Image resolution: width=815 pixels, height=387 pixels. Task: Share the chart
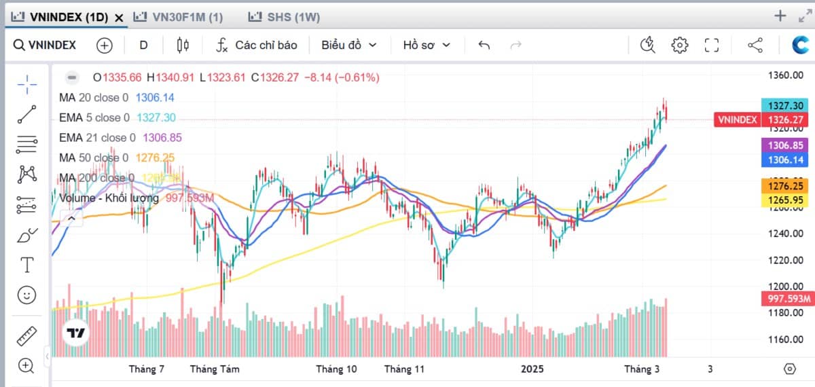755,45
